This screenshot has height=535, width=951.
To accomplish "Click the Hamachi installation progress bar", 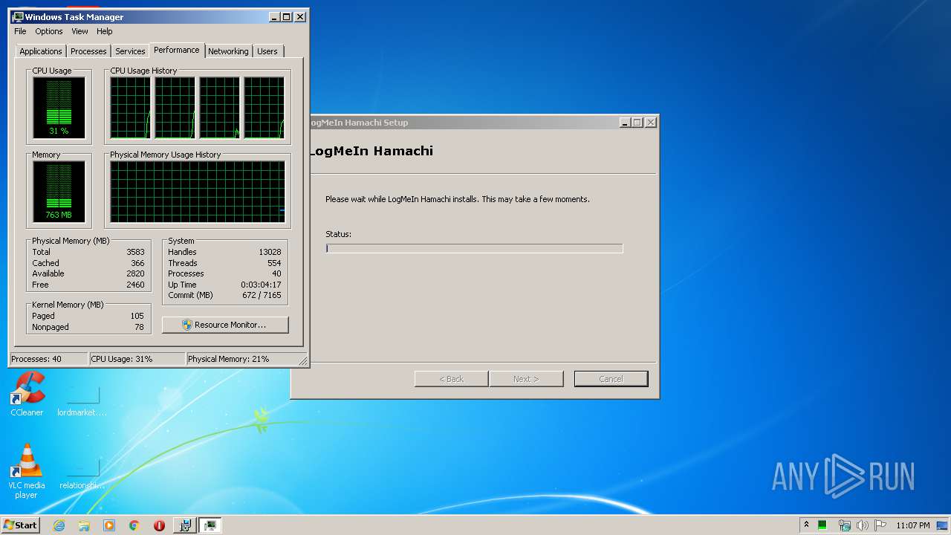I will 474,248.
